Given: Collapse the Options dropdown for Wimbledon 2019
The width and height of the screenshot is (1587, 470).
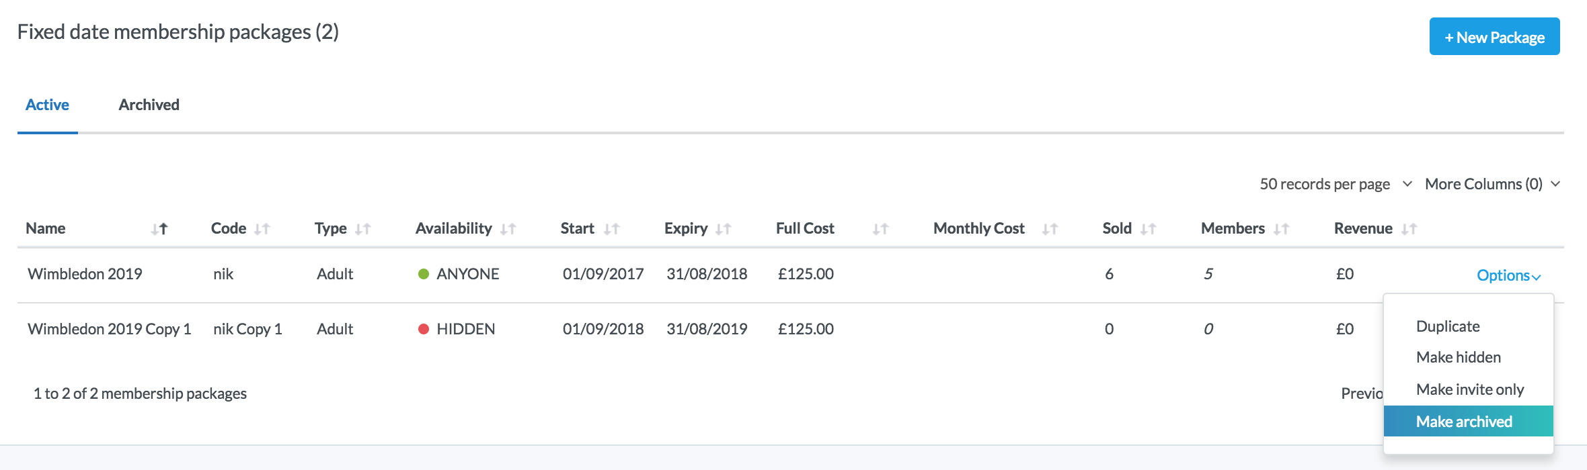Looking at the screenshot, I should click(1508, 275).
